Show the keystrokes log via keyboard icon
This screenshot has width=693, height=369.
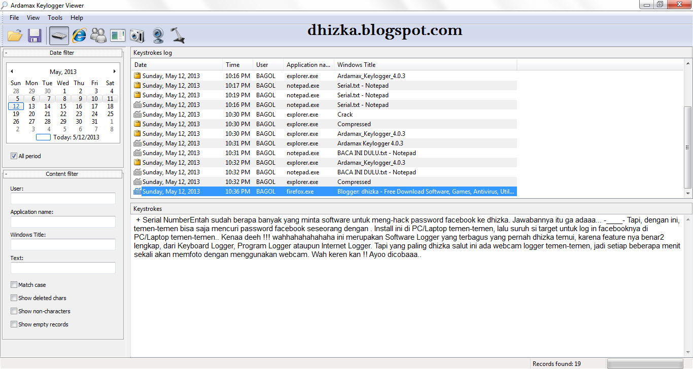(x=59, y=35)
